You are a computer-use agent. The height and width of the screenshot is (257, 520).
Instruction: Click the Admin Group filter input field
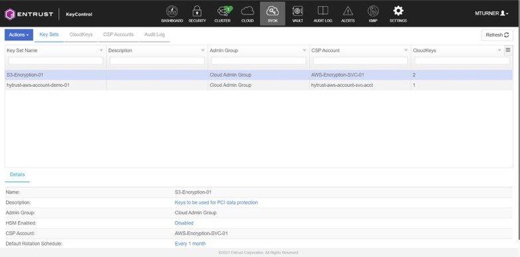pyautogui.click(x=259, y=61)
